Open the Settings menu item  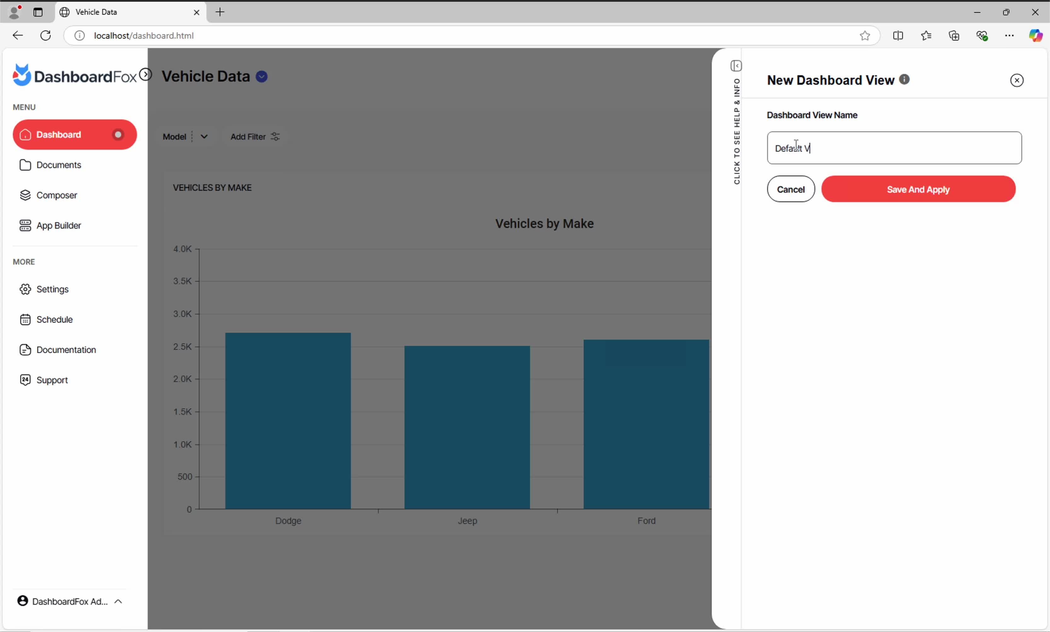pos(52,289)
